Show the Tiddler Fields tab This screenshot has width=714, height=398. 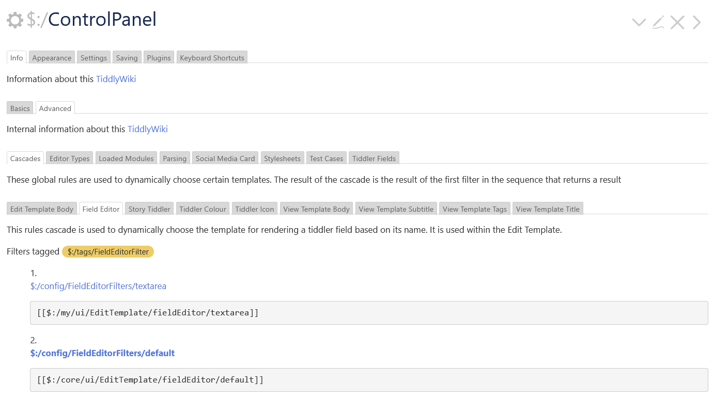coord(374,158)
